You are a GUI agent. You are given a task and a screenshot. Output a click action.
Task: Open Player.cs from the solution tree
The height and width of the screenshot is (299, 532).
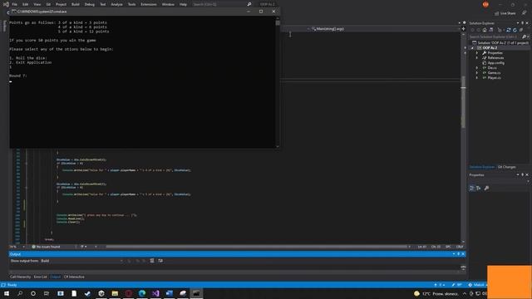coord(494,77)
